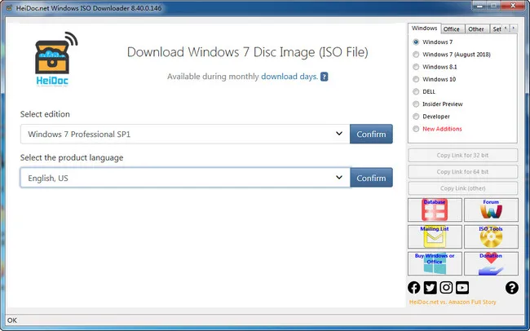The height and width of the screenshot is (331, 530).
Task: Open the Facebook icon
Action: coord(413,288)
